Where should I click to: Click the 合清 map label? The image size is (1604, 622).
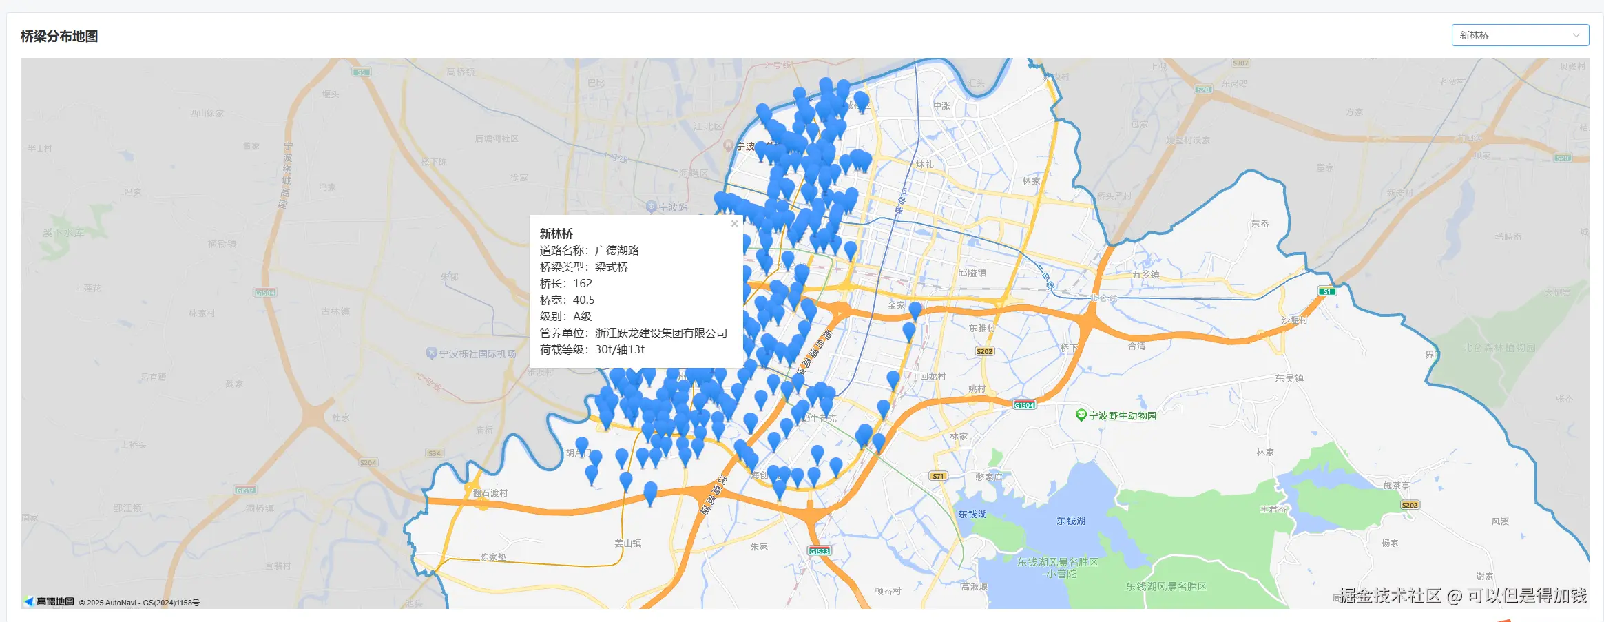pyautogui.click(x=1136, y=346)
